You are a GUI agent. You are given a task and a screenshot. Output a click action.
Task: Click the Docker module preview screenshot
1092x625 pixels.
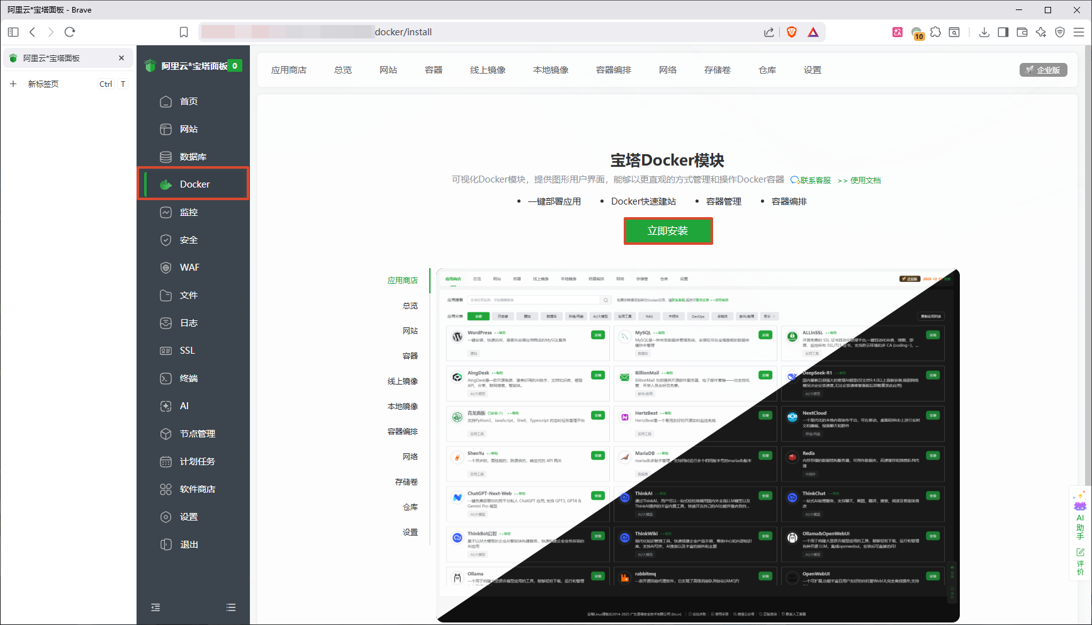tap(698, 446)
